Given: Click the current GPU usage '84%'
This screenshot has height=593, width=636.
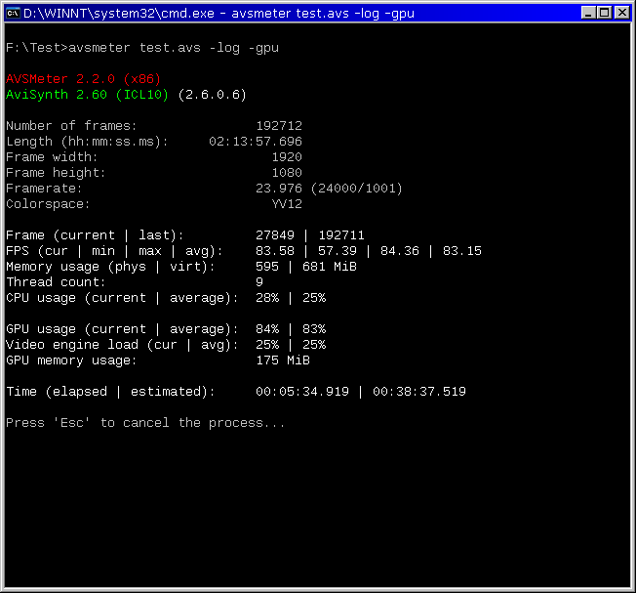Looking at the screenshot, I should [x=267, y=329].
